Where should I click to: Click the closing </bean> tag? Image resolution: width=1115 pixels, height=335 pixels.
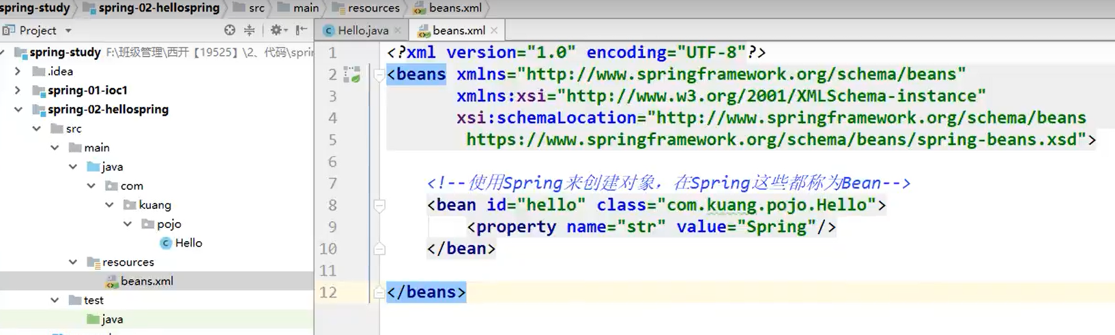(461, 249)
